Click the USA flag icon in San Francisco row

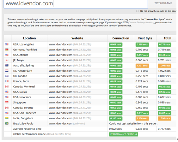7,113
